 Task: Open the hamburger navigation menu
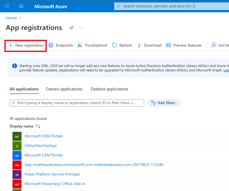point(21,6)
